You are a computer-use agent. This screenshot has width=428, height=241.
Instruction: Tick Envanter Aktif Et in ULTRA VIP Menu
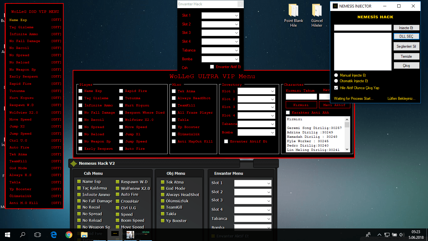[226, 142]
